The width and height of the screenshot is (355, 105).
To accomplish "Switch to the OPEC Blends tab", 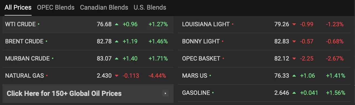I will pos(56,7).
